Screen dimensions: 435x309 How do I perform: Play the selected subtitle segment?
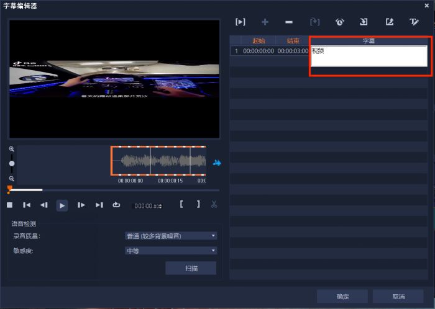click(240, 22)
